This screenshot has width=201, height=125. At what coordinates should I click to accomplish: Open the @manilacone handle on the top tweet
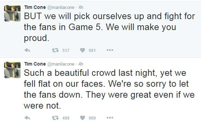(61, 7)
